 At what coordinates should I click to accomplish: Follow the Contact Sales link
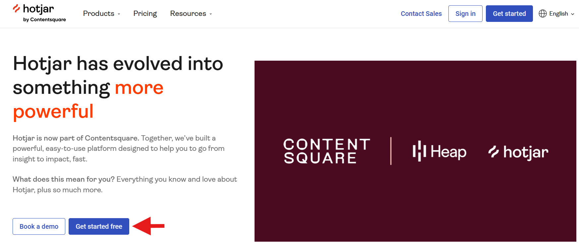(x=421, y=14)
